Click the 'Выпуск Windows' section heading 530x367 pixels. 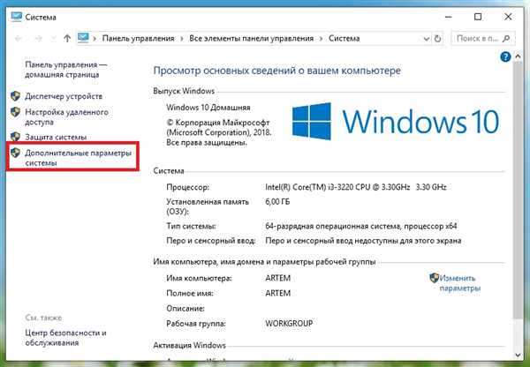pos(184,91)
